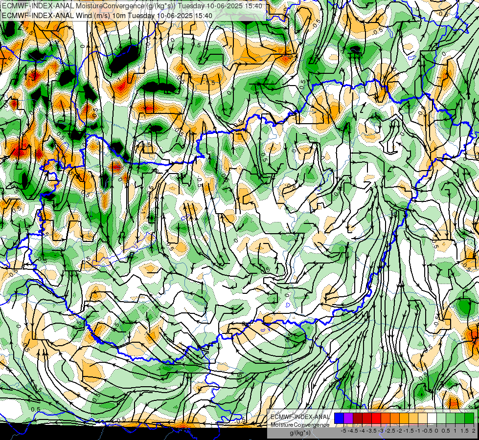Select the legend swatch between -1.5 and -1
479x440 pixels.
pos(413,418)
